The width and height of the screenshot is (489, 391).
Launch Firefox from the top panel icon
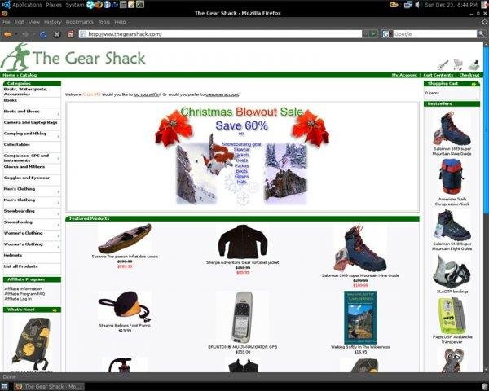99,4
